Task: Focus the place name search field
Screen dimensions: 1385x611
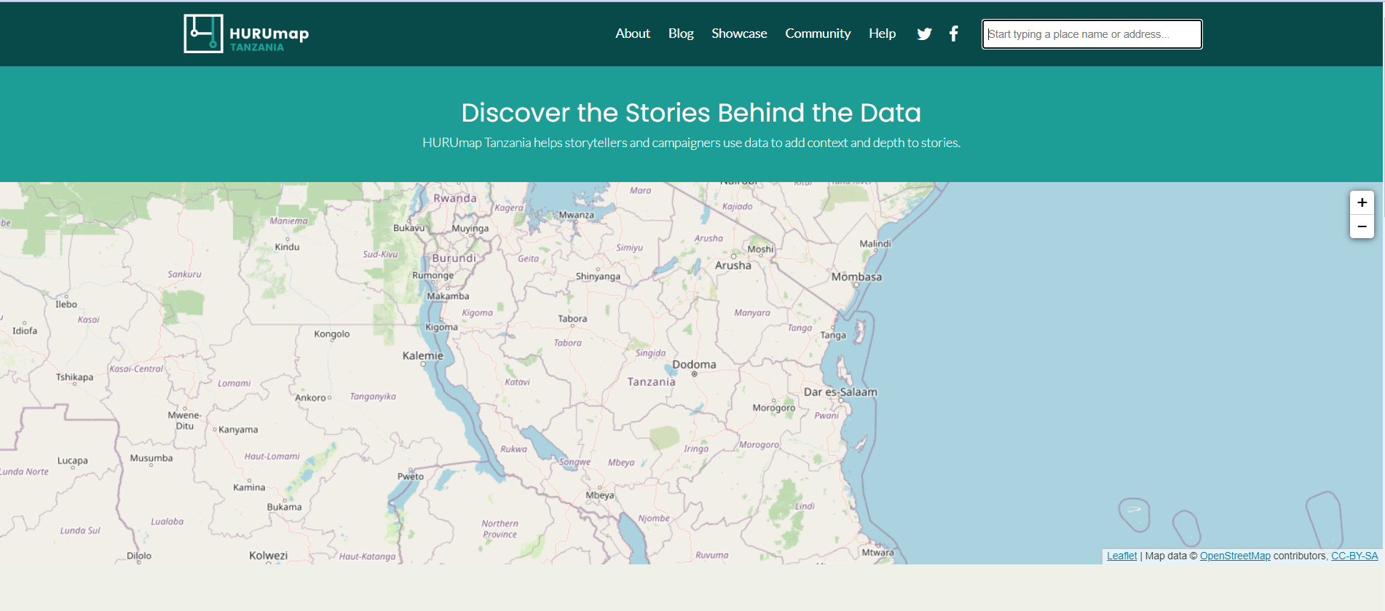Action: click(x=1091, y=34)
